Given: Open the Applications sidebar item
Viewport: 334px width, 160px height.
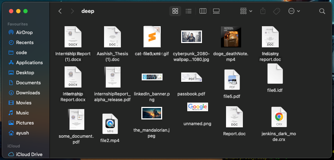Looking at the screenshot, I should click(29, 62).
